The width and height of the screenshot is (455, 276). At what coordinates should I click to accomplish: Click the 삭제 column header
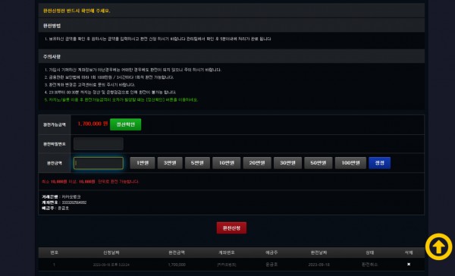pos(409,252)
